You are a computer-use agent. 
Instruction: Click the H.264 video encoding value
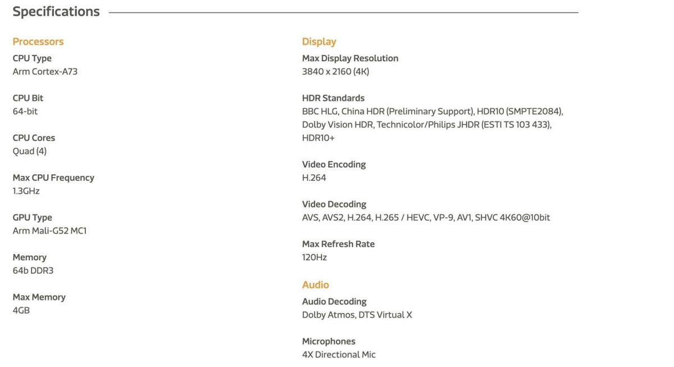[314, 178]
